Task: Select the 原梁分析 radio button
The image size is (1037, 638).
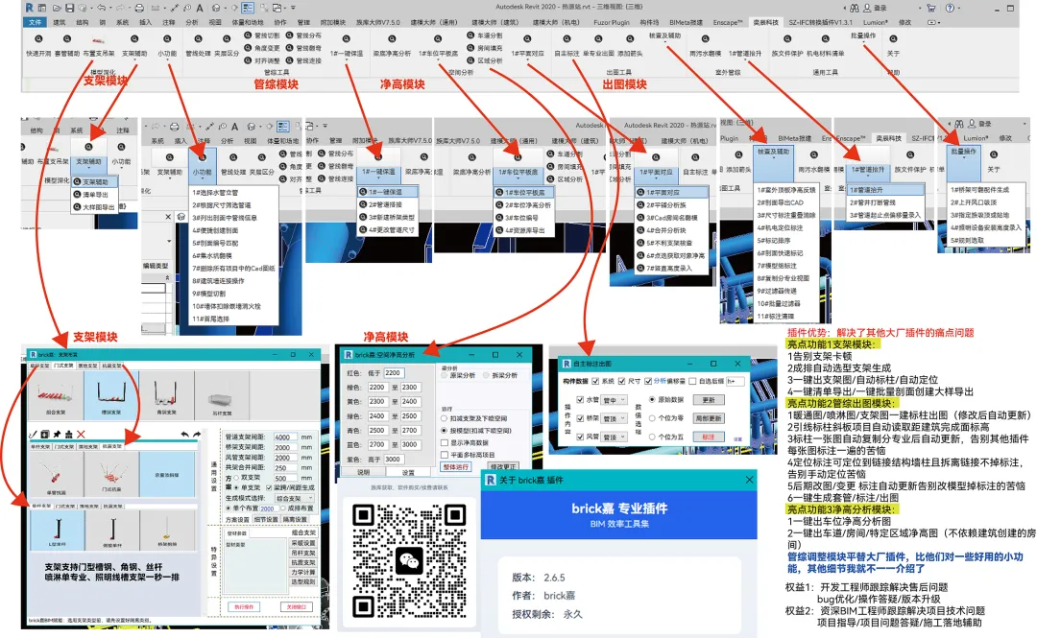Action: coord(445,375)
